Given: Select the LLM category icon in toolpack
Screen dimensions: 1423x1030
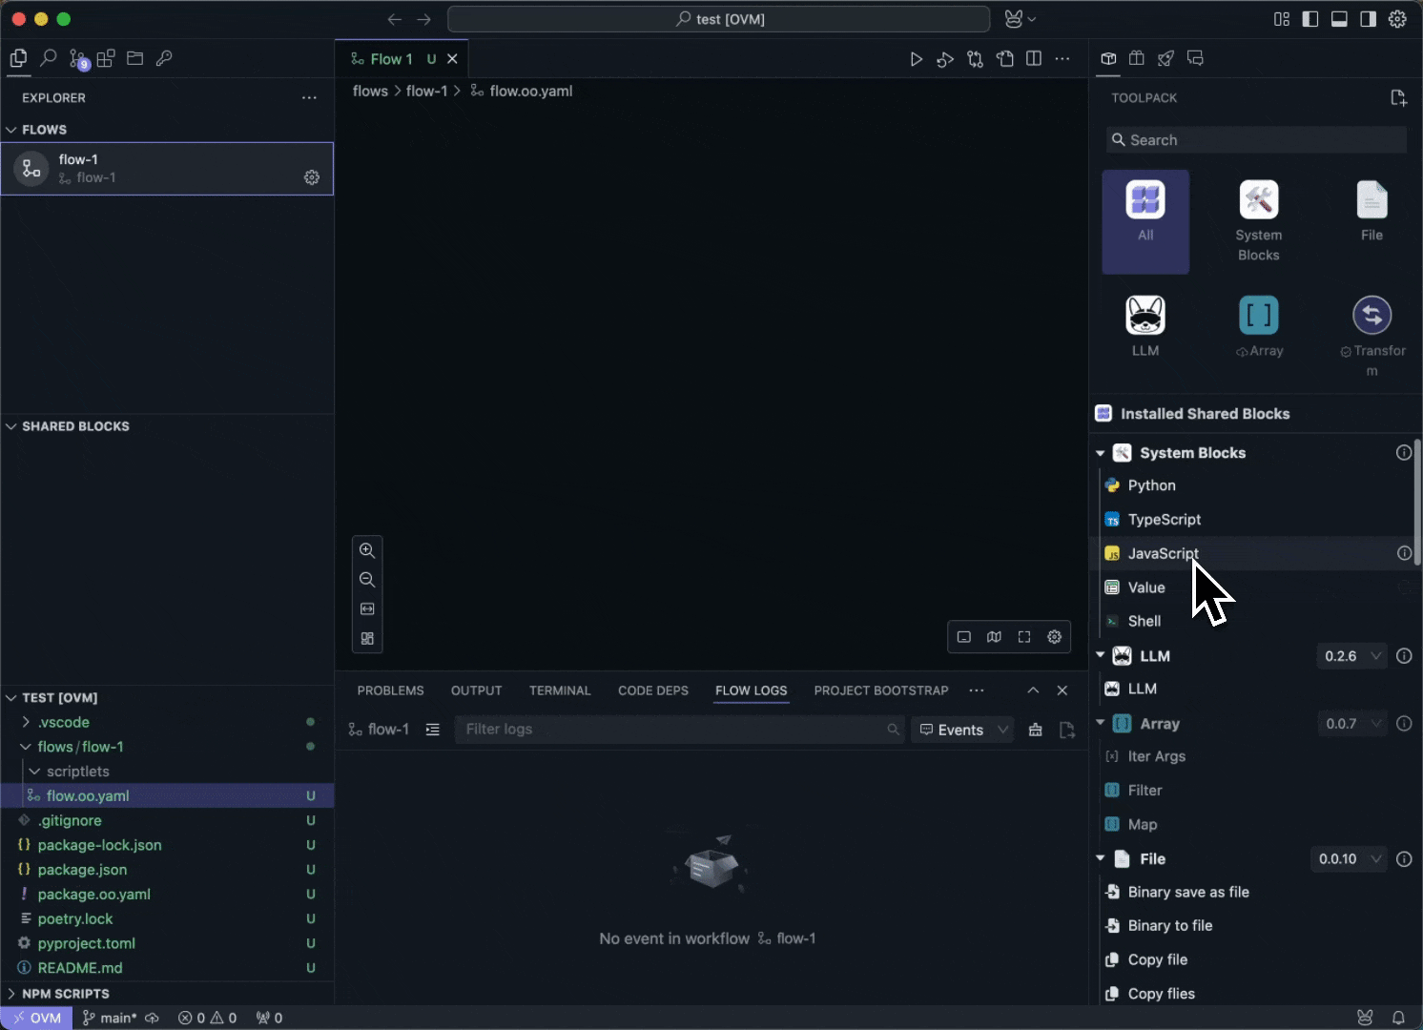Looking at the screenshot, I should [1145, 317].
